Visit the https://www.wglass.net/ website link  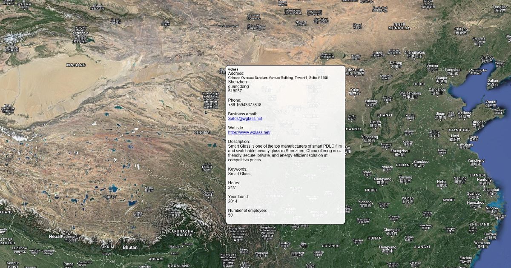click(249, 132)
